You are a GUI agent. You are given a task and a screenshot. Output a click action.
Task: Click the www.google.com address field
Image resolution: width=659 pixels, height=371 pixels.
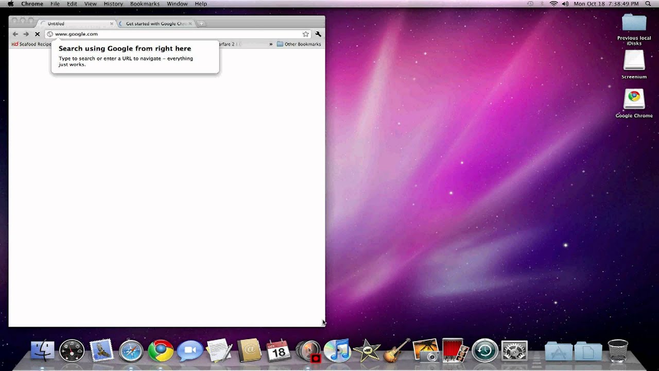178,34
